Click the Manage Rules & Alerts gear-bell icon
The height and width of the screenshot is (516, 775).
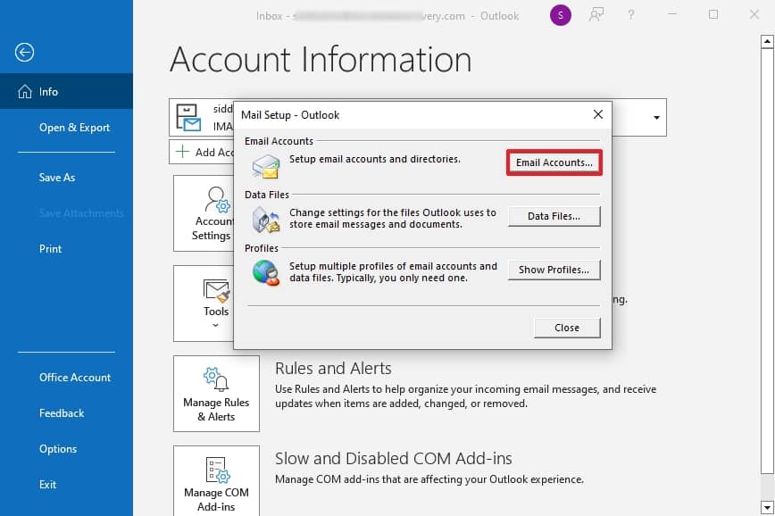[215, 379]
